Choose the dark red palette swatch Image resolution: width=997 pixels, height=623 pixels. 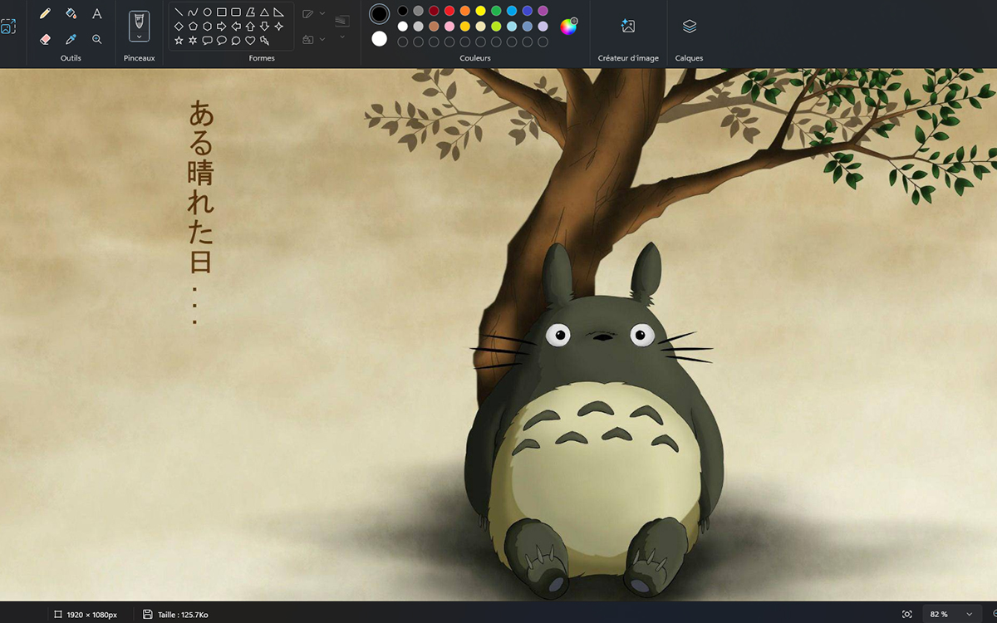[434, 11]
